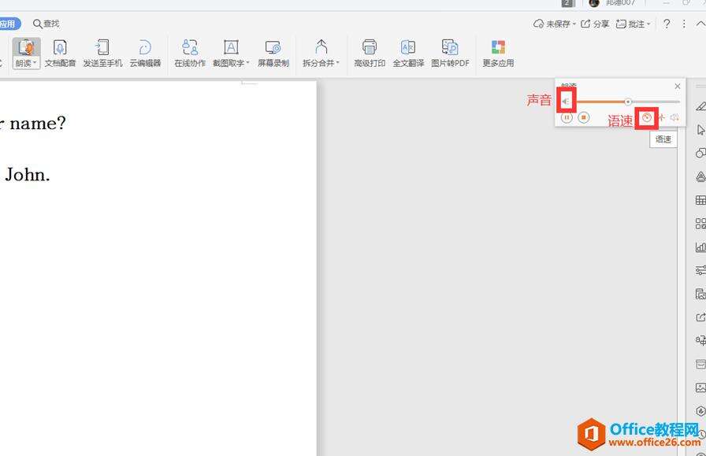The height and width of the screenshot is (456, 706).
Task: Click the word "John." in the document
Action: pos(28,175)
